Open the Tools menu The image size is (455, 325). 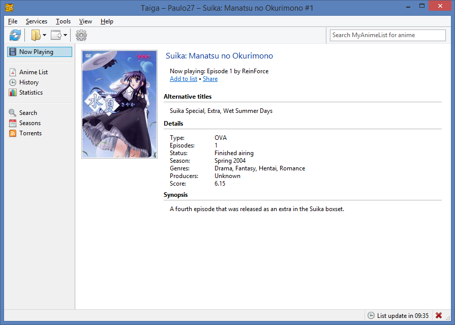coord(63,21)
